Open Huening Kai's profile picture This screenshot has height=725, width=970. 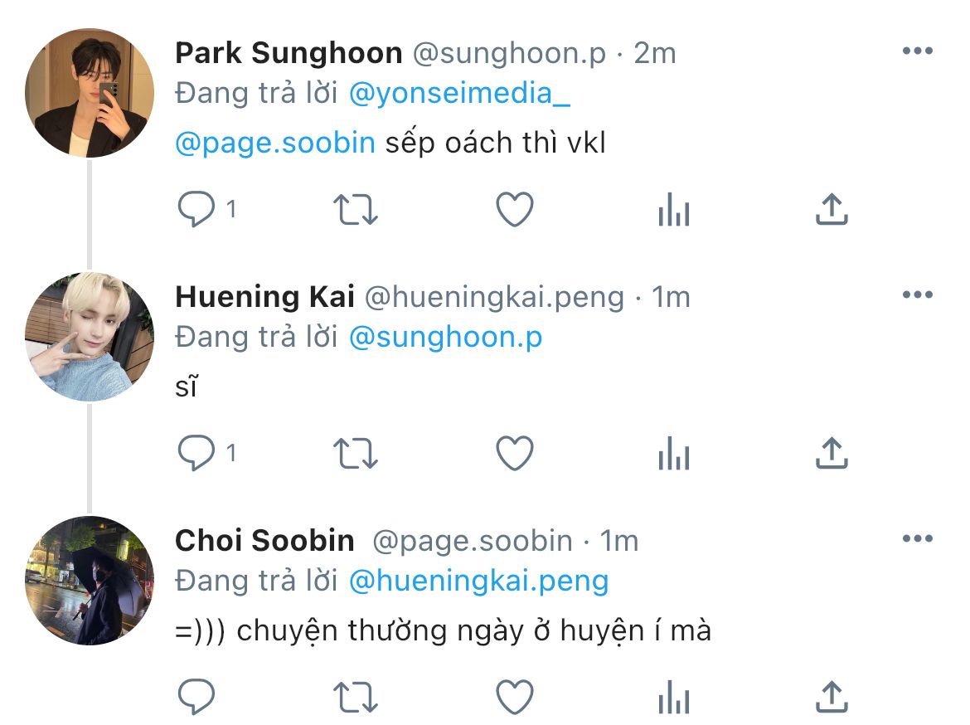pyautogui.click(x=90, y=337)
